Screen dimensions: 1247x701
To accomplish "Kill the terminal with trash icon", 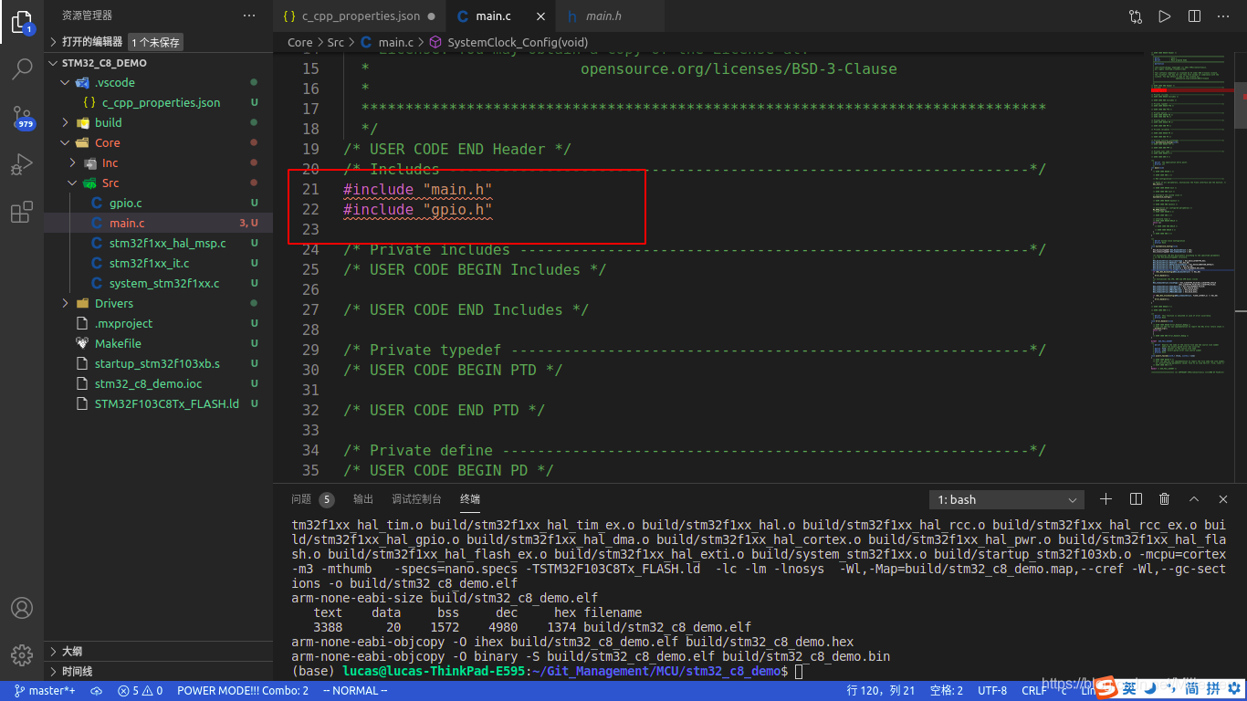I will coord(1164,499).
